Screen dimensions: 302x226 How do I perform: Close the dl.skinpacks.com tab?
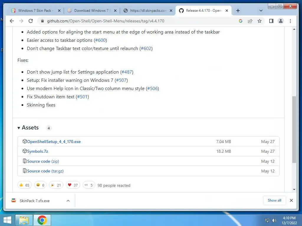[x=171, y=11]
